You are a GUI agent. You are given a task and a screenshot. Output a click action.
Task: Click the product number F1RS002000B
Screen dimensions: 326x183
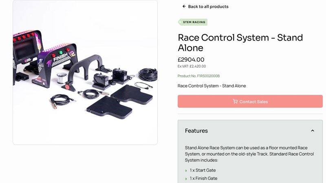198,76
